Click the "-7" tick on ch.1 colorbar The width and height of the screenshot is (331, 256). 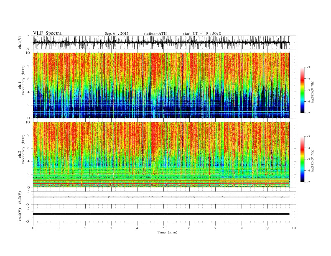click(x=308, y=113)
